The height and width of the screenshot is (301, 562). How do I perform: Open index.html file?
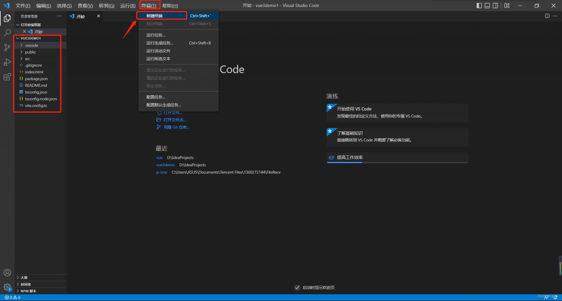40,72
